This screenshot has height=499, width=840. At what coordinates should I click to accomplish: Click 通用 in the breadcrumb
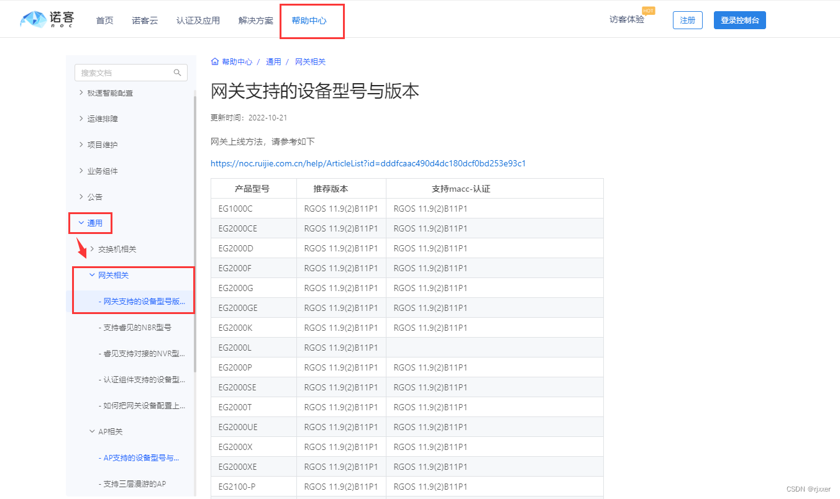[x=273, y=61]
